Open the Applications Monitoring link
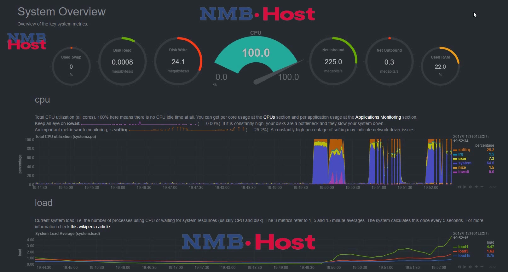Screen dimensions: 508x272 pos(378,117)
